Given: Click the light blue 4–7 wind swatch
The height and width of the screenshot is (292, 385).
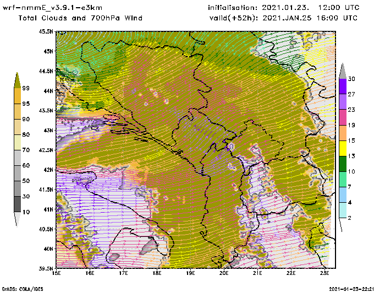Looking at the screenshot, I should 343,195.
